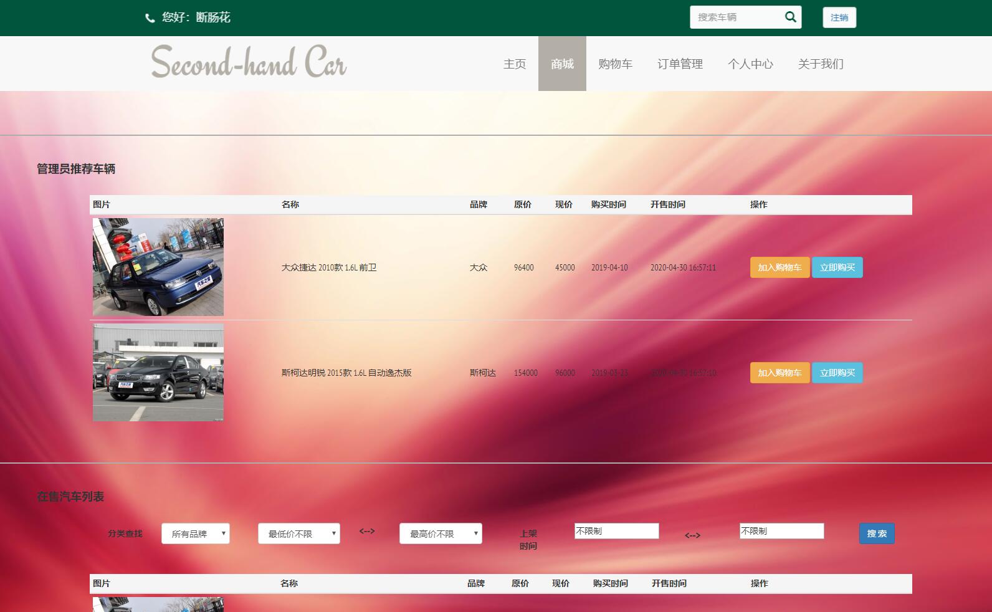This screenshot has height=612, width=992.
Task: Click the magnifier search icon
Action: coord(790,17)
